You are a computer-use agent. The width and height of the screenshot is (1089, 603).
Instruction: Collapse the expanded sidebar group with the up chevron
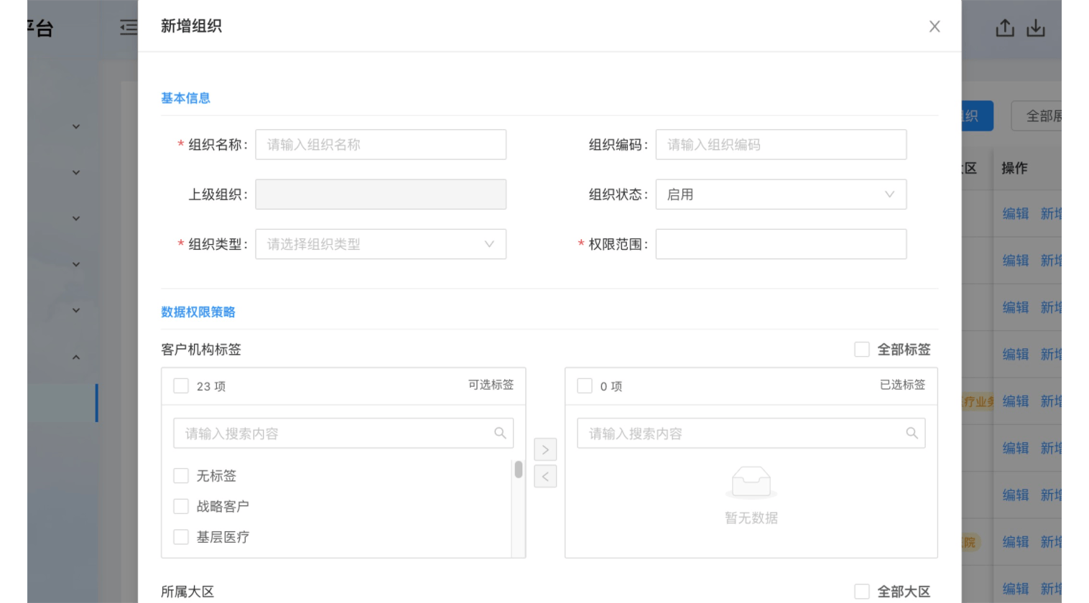click(x=76, y=357)
